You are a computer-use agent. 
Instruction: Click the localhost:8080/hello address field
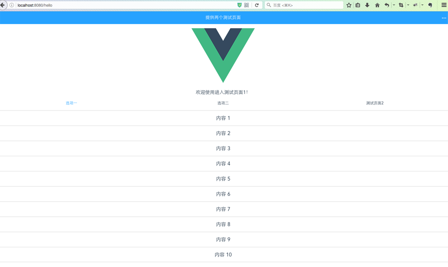tap(126, 5)
